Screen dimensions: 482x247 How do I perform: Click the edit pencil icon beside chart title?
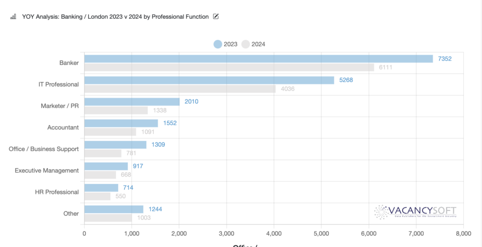click(216, 17)
